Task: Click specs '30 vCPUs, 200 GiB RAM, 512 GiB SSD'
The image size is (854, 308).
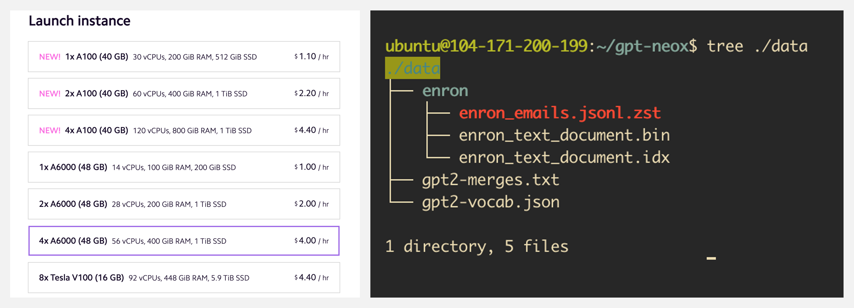Action: 195,57
